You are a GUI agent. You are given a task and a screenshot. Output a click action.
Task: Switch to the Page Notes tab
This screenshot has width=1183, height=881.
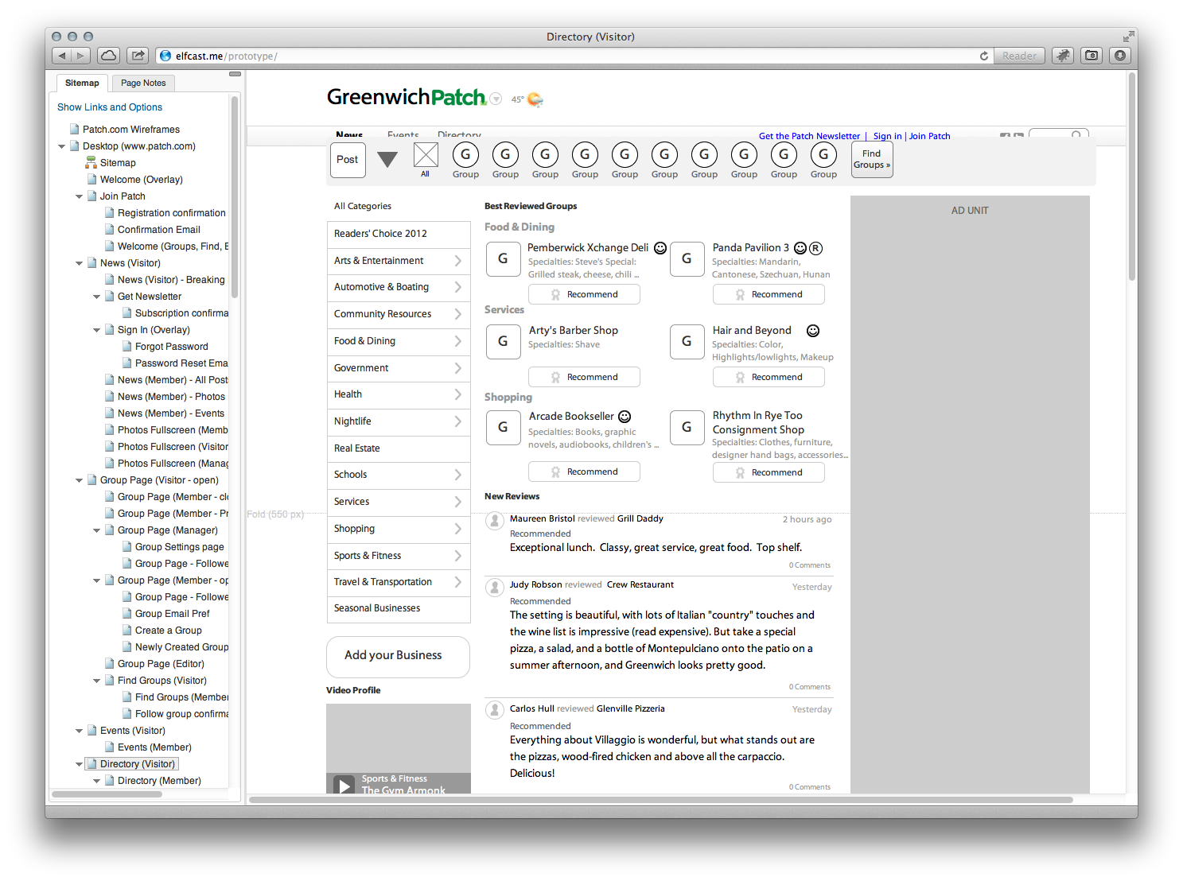143,83
